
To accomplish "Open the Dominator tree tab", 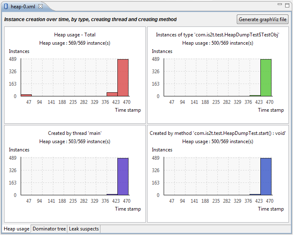I will (49, 229).
